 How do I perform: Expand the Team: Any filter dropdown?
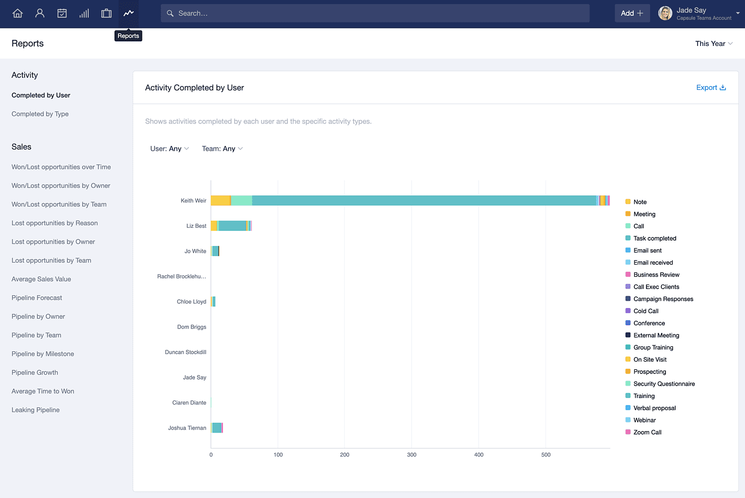222,149
